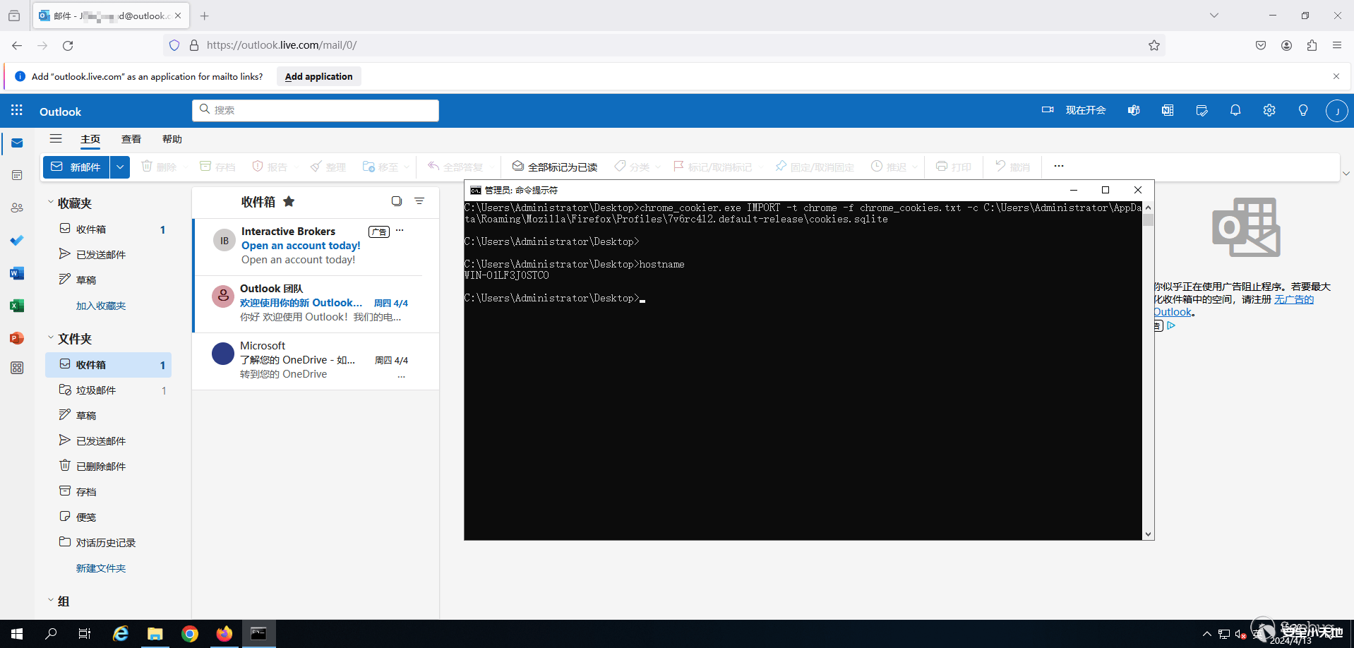
Task: Launch Excel from the app rail
Action: 17,306
